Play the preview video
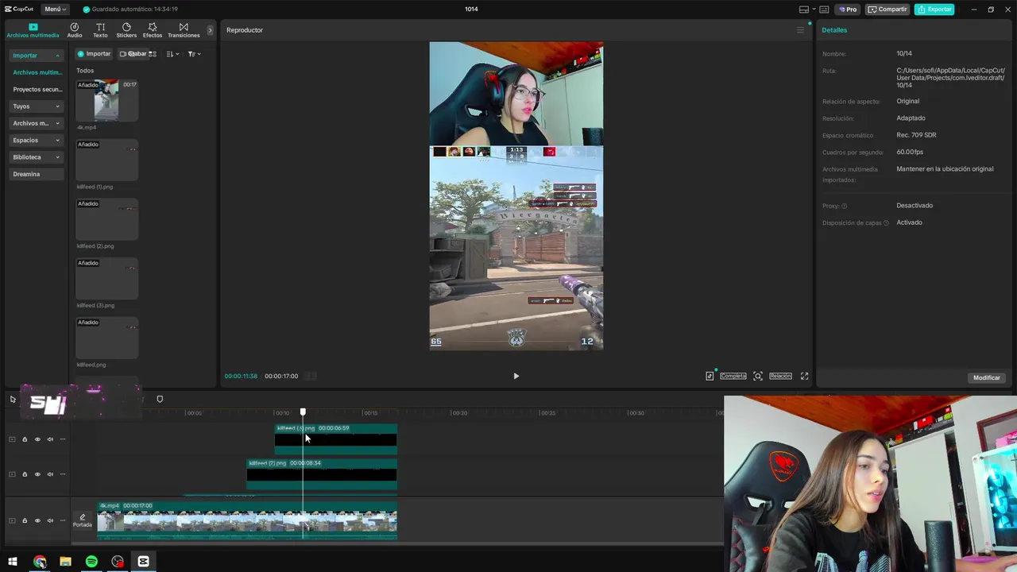The width and height of the screenshot is (1017, 572). [516, 377]
